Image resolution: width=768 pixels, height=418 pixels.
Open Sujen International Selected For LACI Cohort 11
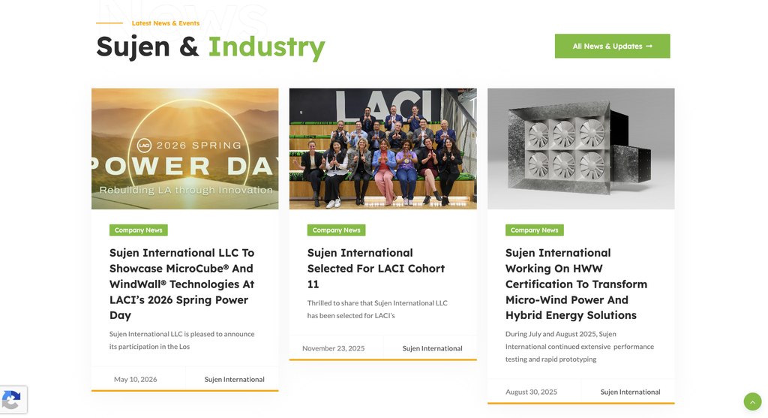click(376, 268)
